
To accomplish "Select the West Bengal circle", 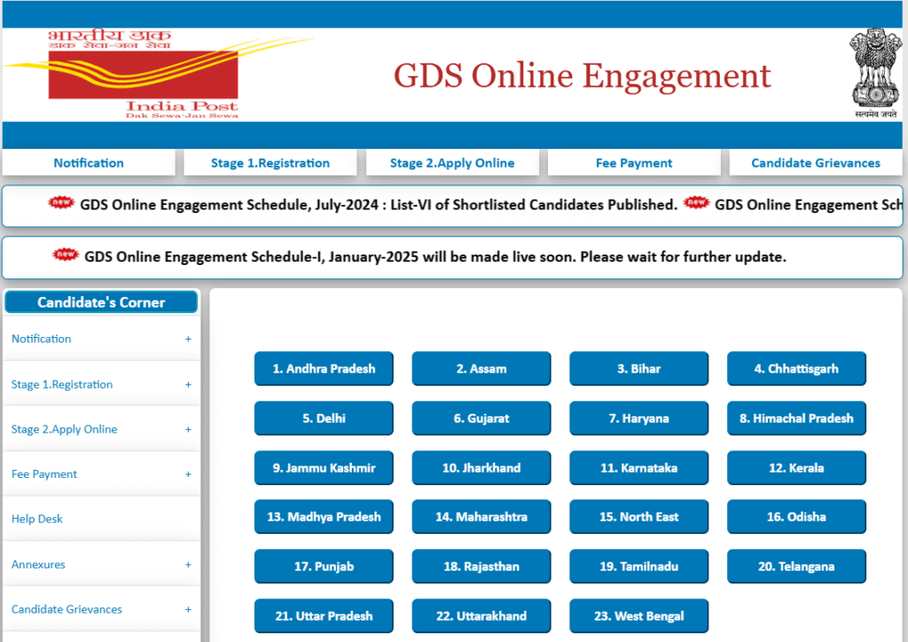I will tap(638, 615).
